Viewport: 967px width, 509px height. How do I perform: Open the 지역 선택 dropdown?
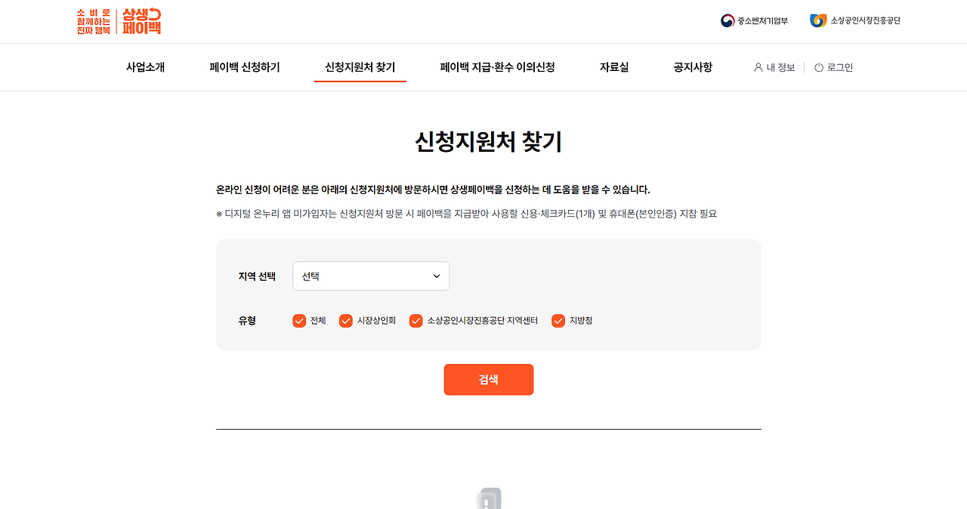click(x=371, y=276)
